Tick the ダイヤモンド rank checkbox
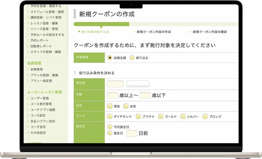Viewport: 262px width, 159px height. tap(110, 116)
